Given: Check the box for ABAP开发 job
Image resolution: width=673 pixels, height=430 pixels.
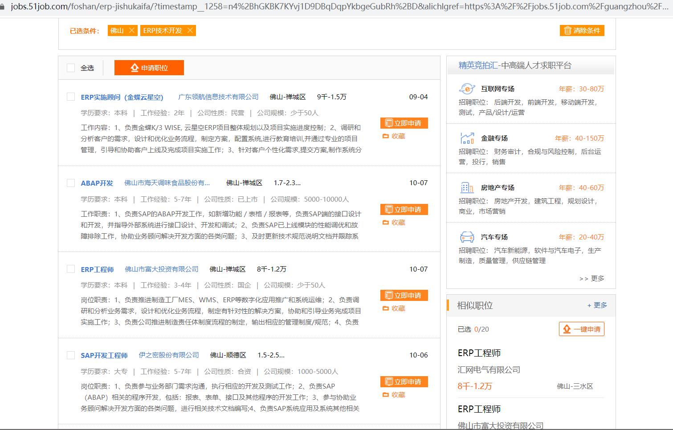Looking at the screenshot, I should [x=70, y=183].
